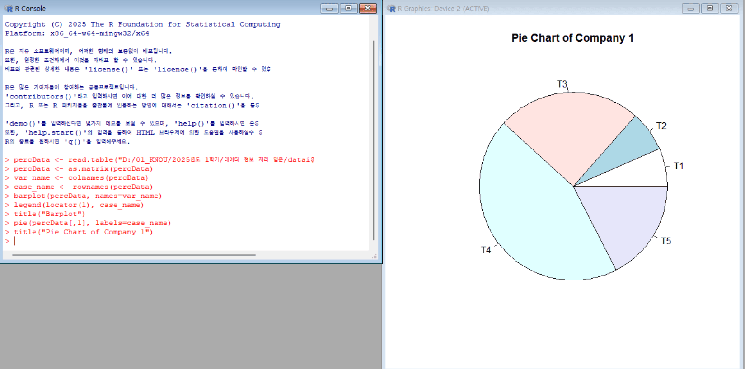Click the R logo icon in the R Console title bar

pyautogui.click(x=9, y=9)
